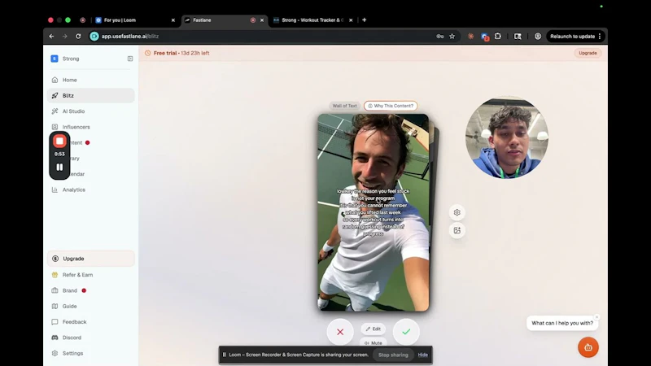
Task: Click the replace image icon beside video
Action: (x=457, y=230)
